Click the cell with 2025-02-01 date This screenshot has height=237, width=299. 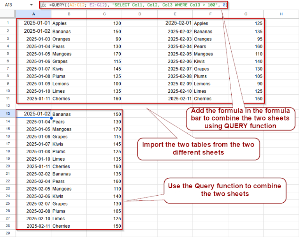coord(178,23)
